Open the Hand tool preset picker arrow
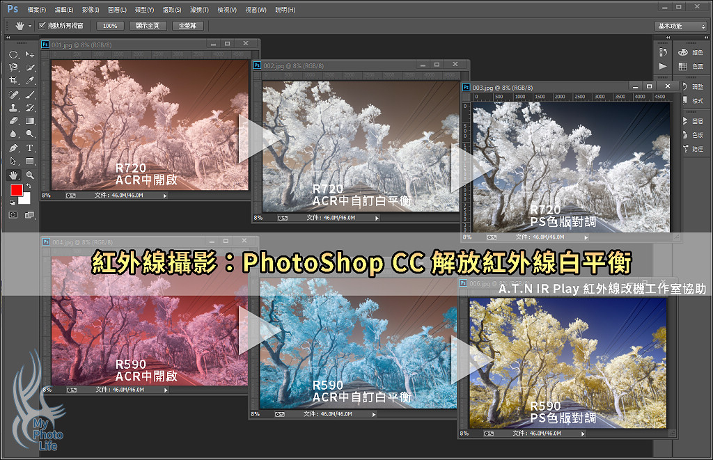 (x=31, y=26)
